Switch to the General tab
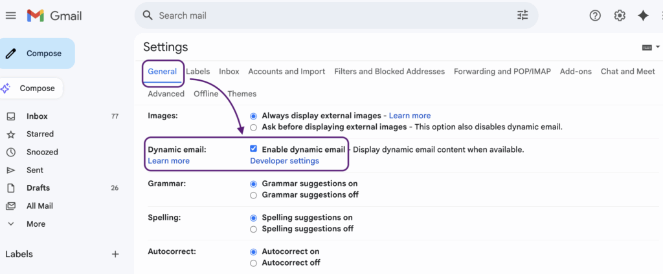Image resolution: width=663 pixels, height=274 pixels. point(163,71)
